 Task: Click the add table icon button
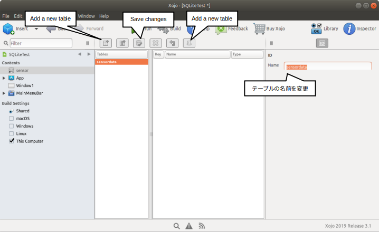tap(106, 43)
